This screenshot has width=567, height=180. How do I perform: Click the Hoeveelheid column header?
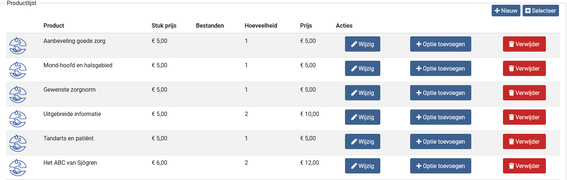pos(261,26)
